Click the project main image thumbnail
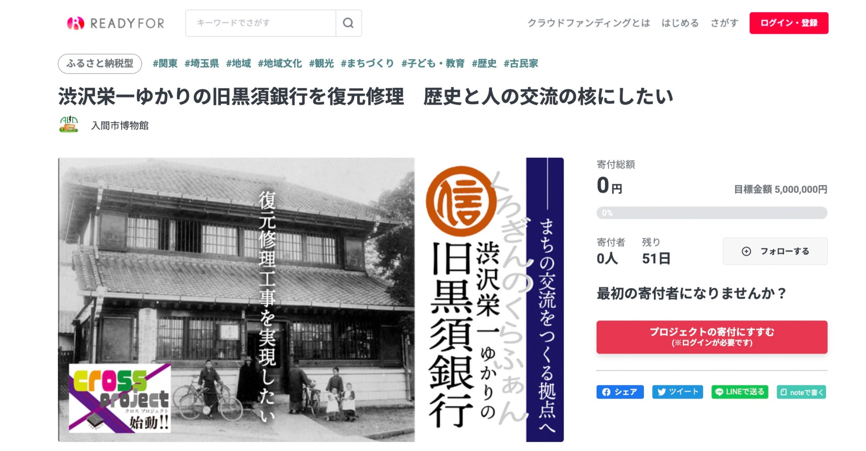The width and height of the screenshot is (866, 451). (x=311, y=300)
